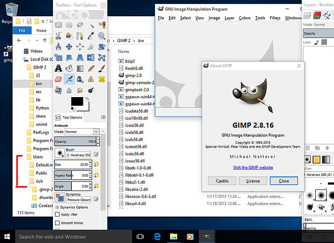The width and height of the screenshot is (334, 243).
Task: Select the Scissors Select tool
Action: coord(59,36)
